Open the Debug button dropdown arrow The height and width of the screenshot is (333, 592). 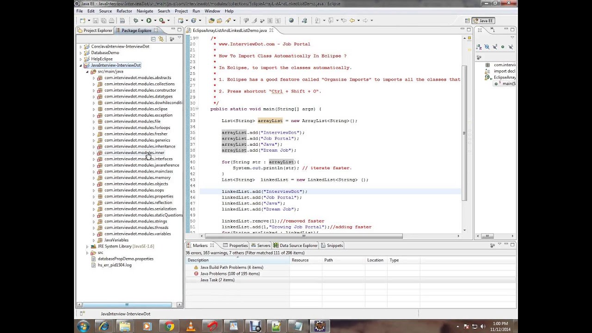click(x=142, y=20)
